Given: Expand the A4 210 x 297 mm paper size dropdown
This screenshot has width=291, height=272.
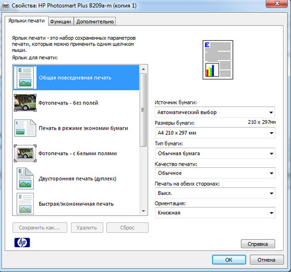Looking at the screenshot, I should [x=215, y=133].
